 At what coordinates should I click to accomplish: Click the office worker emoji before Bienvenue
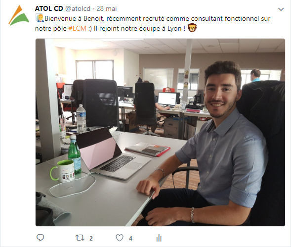pos(40,18)
